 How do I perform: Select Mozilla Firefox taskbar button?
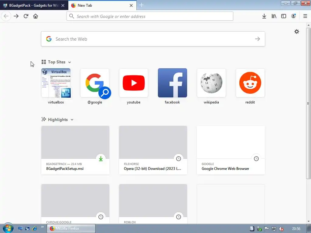71,228
